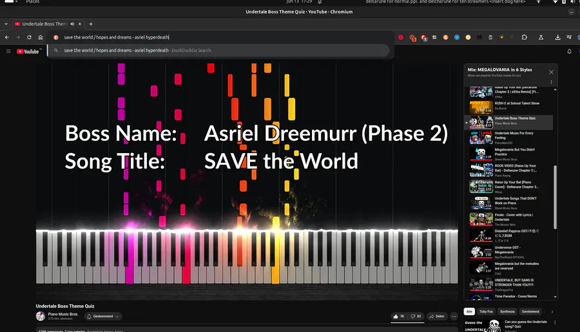
Task: Open YouTube guide hamburger menu
Action: click(8, 51)
